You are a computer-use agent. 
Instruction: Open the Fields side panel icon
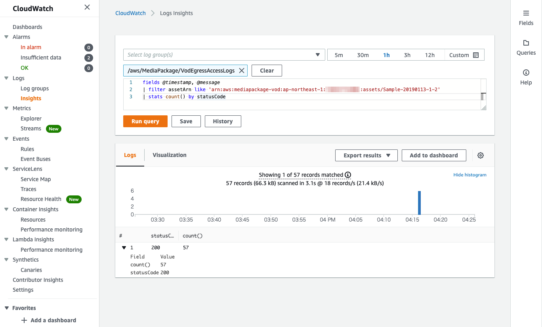pos(526,13)
